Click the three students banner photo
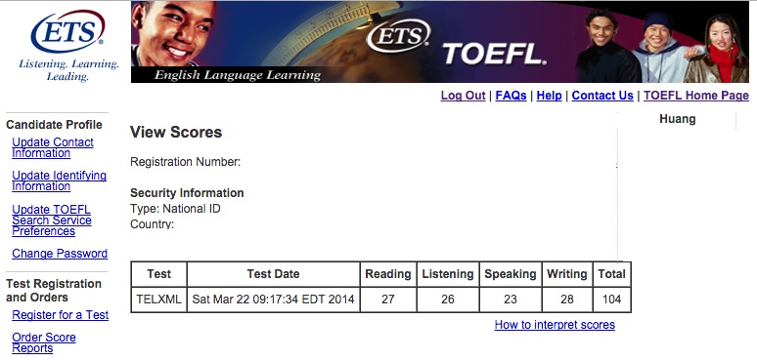The height and width of the screenshot is (360, 757). [x=662, y=47]
